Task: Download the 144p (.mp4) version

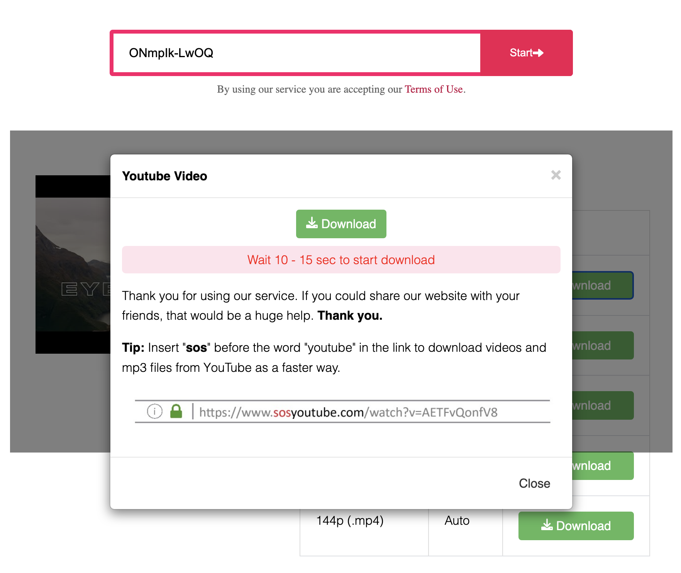Action: click(576, 526)
